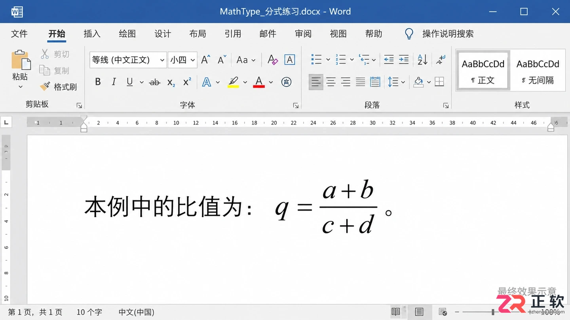Open highlight color dropdown arrow
This screenshot has height=320, width=570.
click(245, 82)
